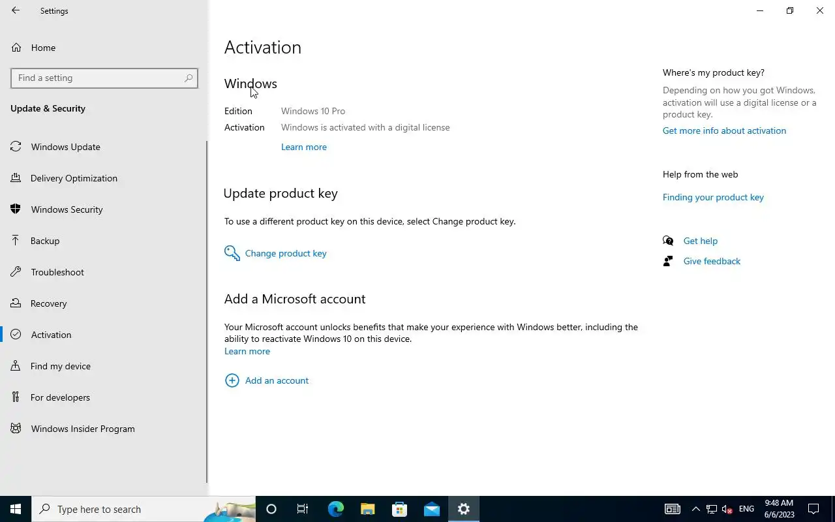Open Find my device settings
Viewport: 835px width, 522px height.
point(104,366)
